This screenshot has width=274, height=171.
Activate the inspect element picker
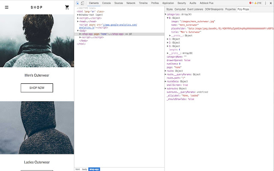77,3
